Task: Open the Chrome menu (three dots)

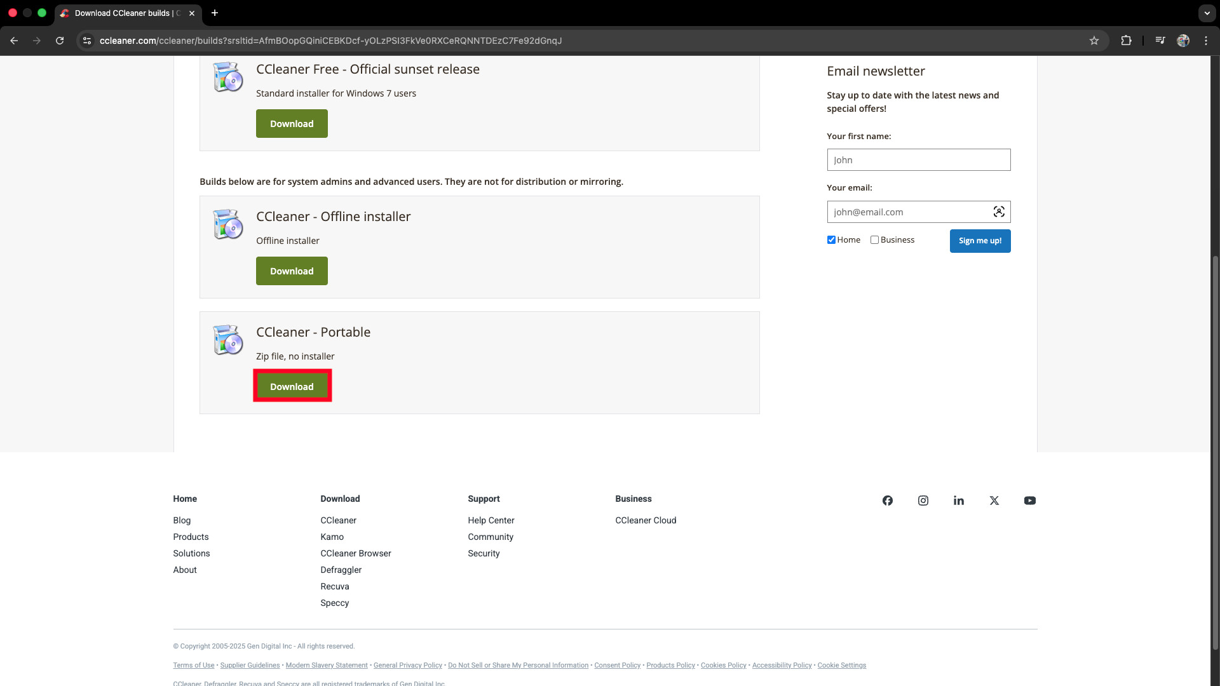Action: [x=1206, y=40]
